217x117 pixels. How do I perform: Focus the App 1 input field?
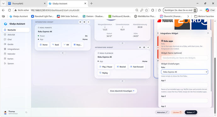[185, 85]
